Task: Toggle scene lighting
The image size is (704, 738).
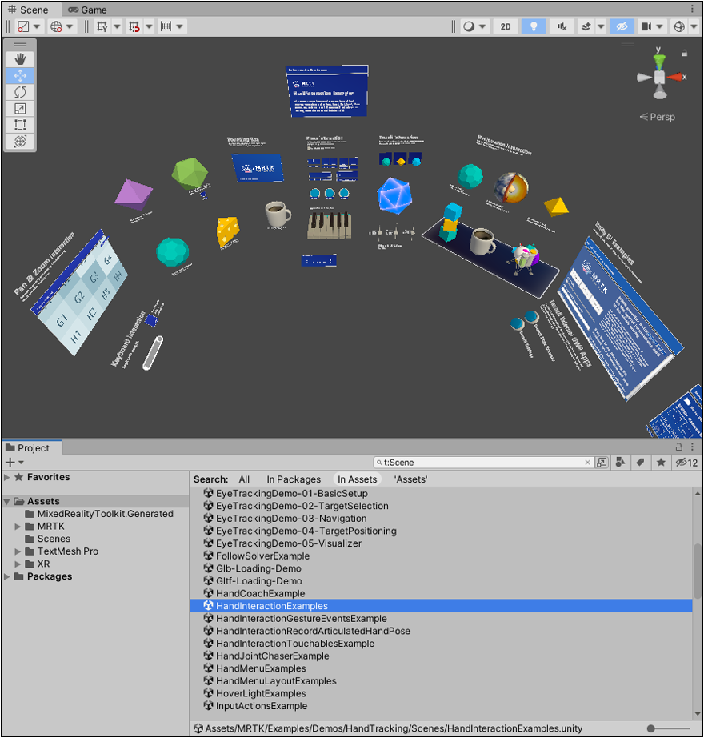Action: (532, 26)
